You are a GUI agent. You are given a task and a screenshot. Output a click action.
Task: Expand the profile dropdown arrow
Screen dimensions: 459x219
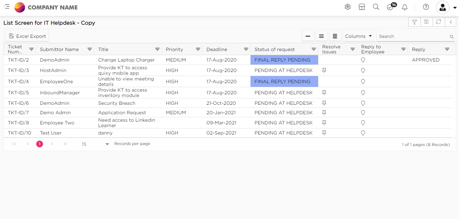(455, 8)
